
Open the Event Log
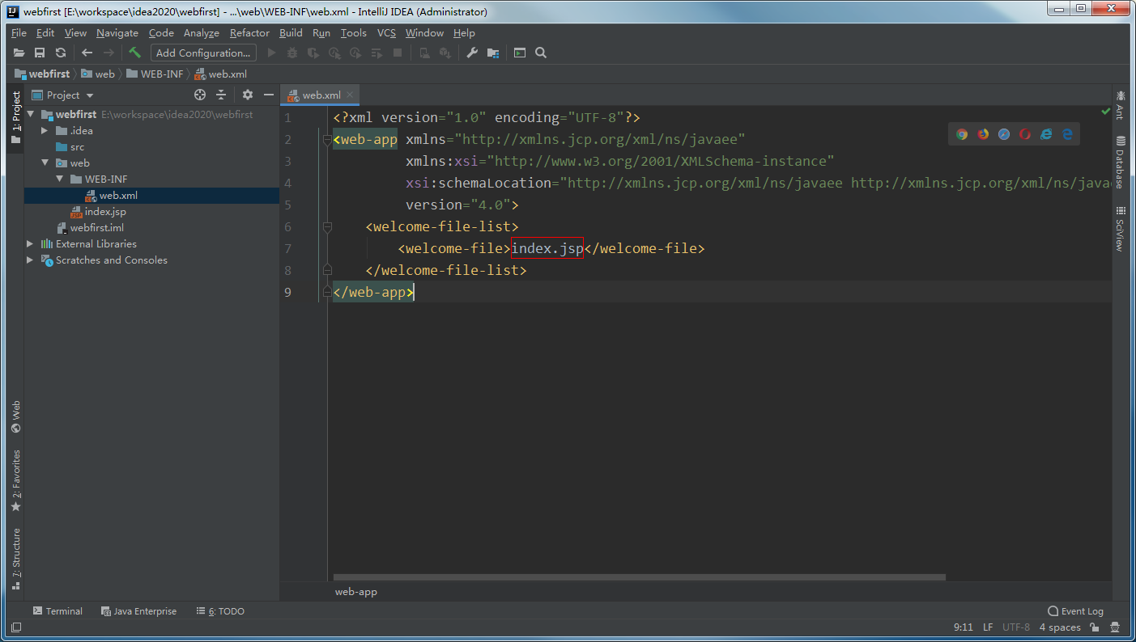pyautogui.click(x=1075, y=611)
